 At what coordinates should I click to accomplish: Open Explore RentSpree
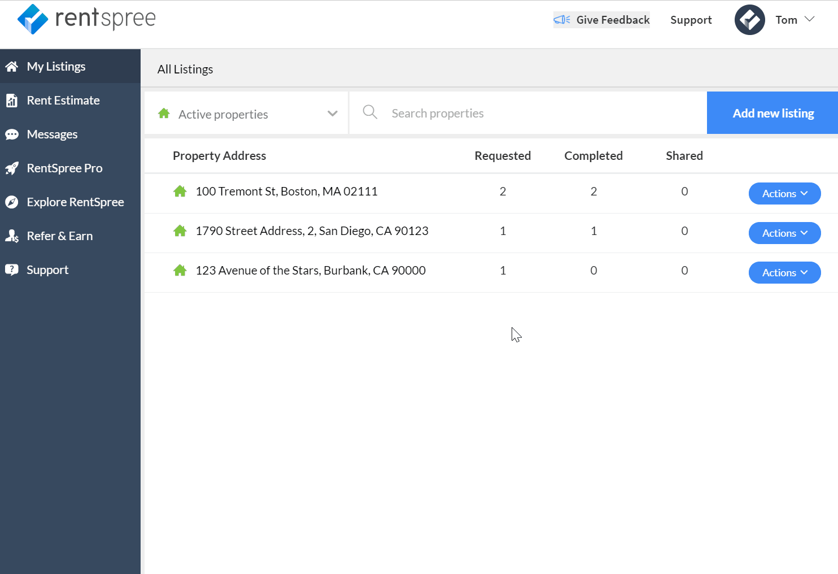(x=70, y=202)
